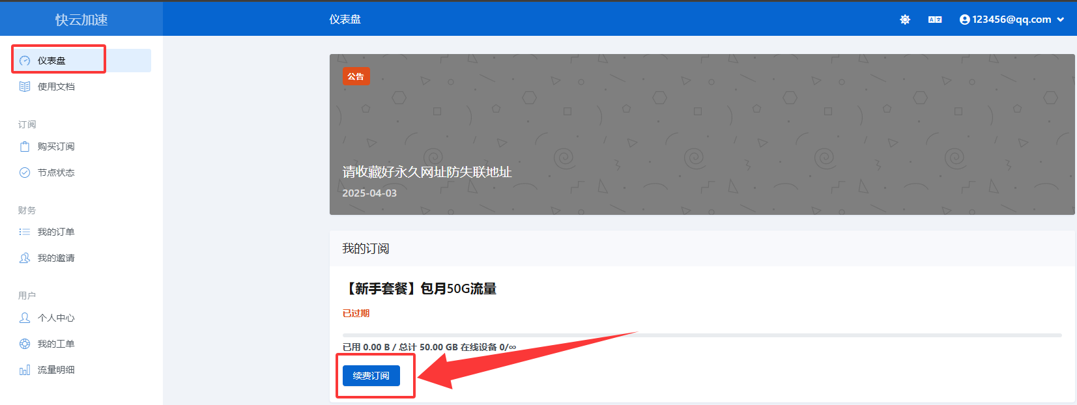The image size is (1077, 405).
Task: Click the 仪表盘 dashboard gauge icon
Action: pyautogui.click(x=25, y=61)
